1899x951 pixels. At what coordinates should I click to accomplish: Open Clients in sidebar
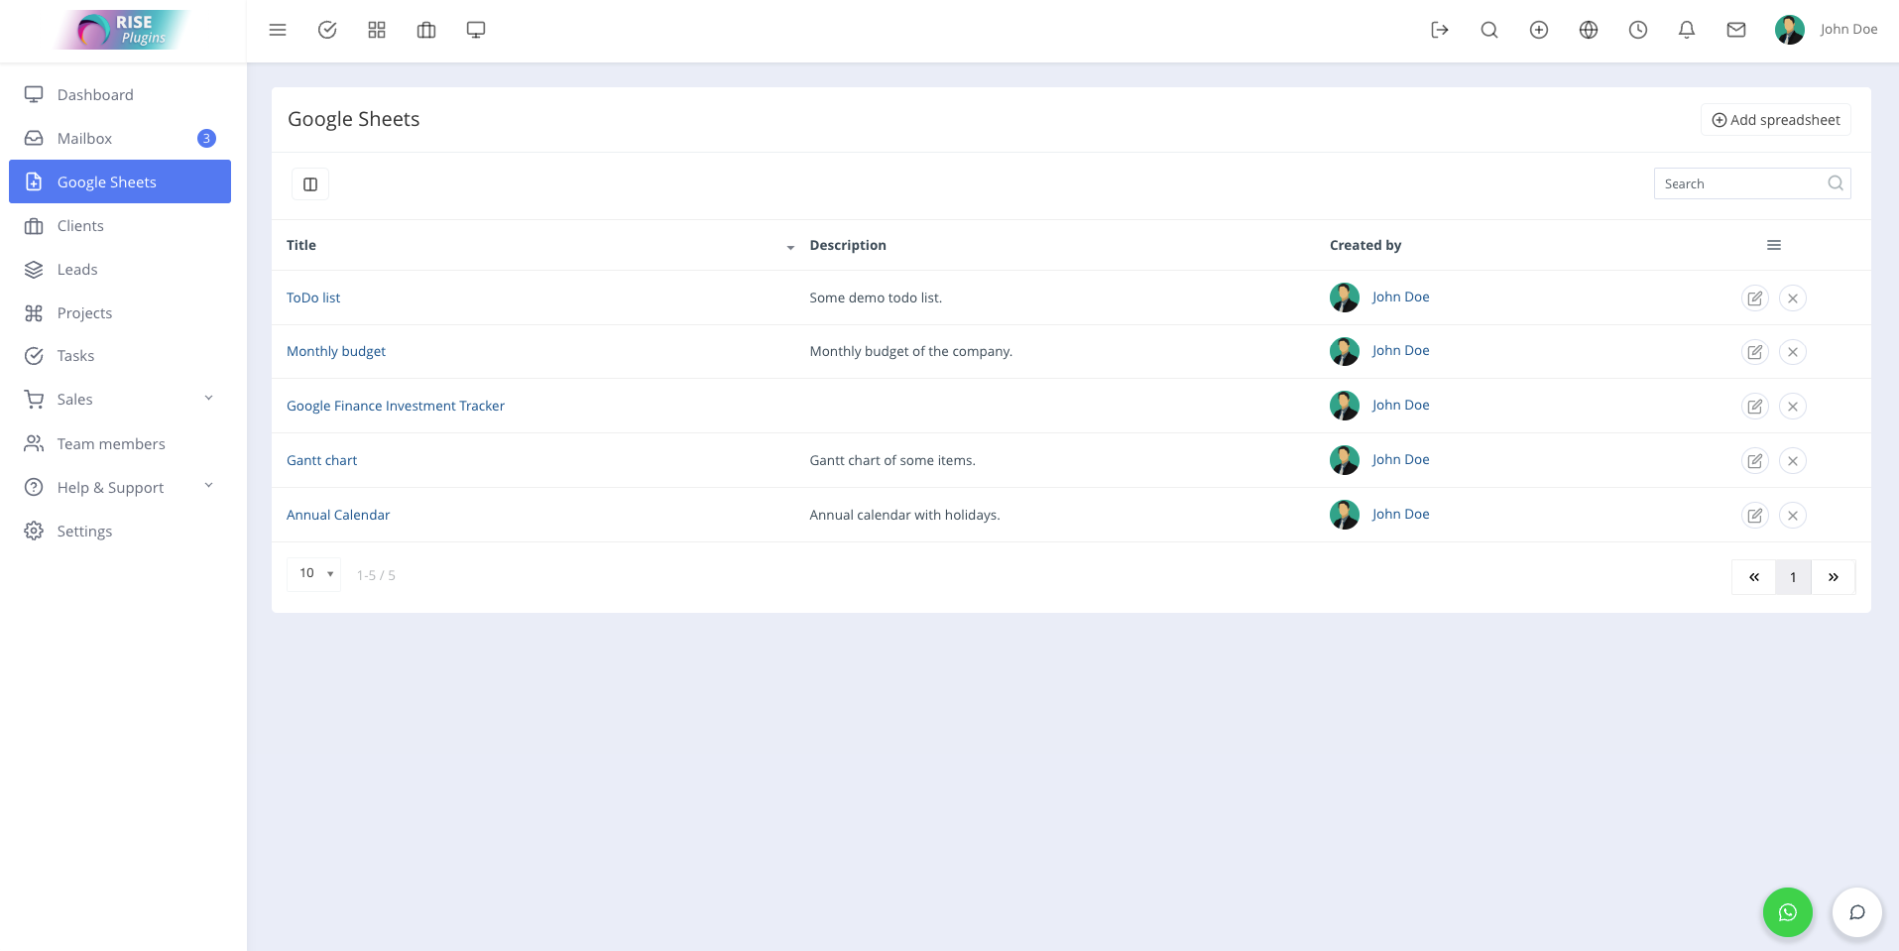pyautogui.click(x=120, y=226)
